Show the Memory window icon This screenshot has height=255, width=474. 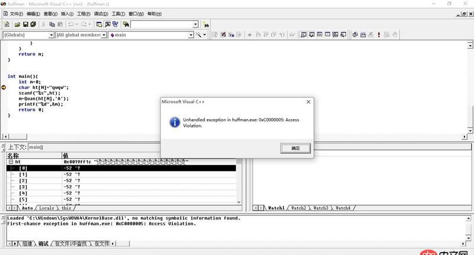pos(328,35)
